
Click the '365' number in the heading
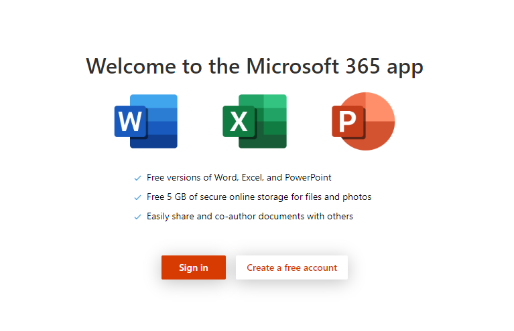363,66
